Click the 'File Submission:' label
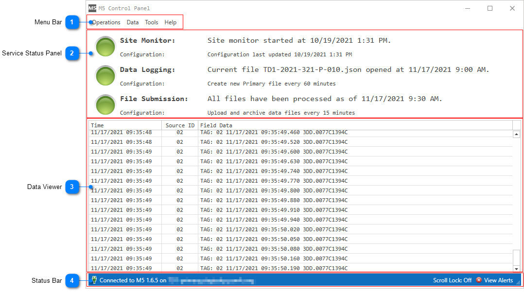This screenshot has height=293, width=524. point(154,99)
